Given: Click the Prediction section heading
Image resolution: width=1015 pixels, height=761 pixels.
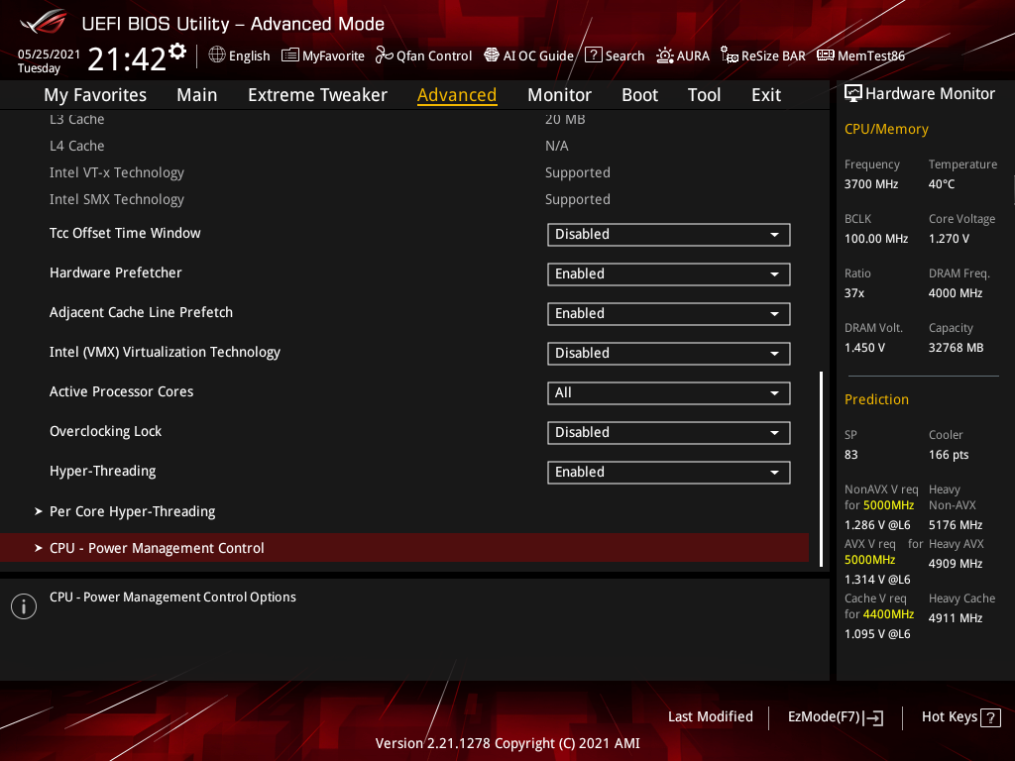Looking at the screenshot, I should pyautogui.click(x=876, y=399).
